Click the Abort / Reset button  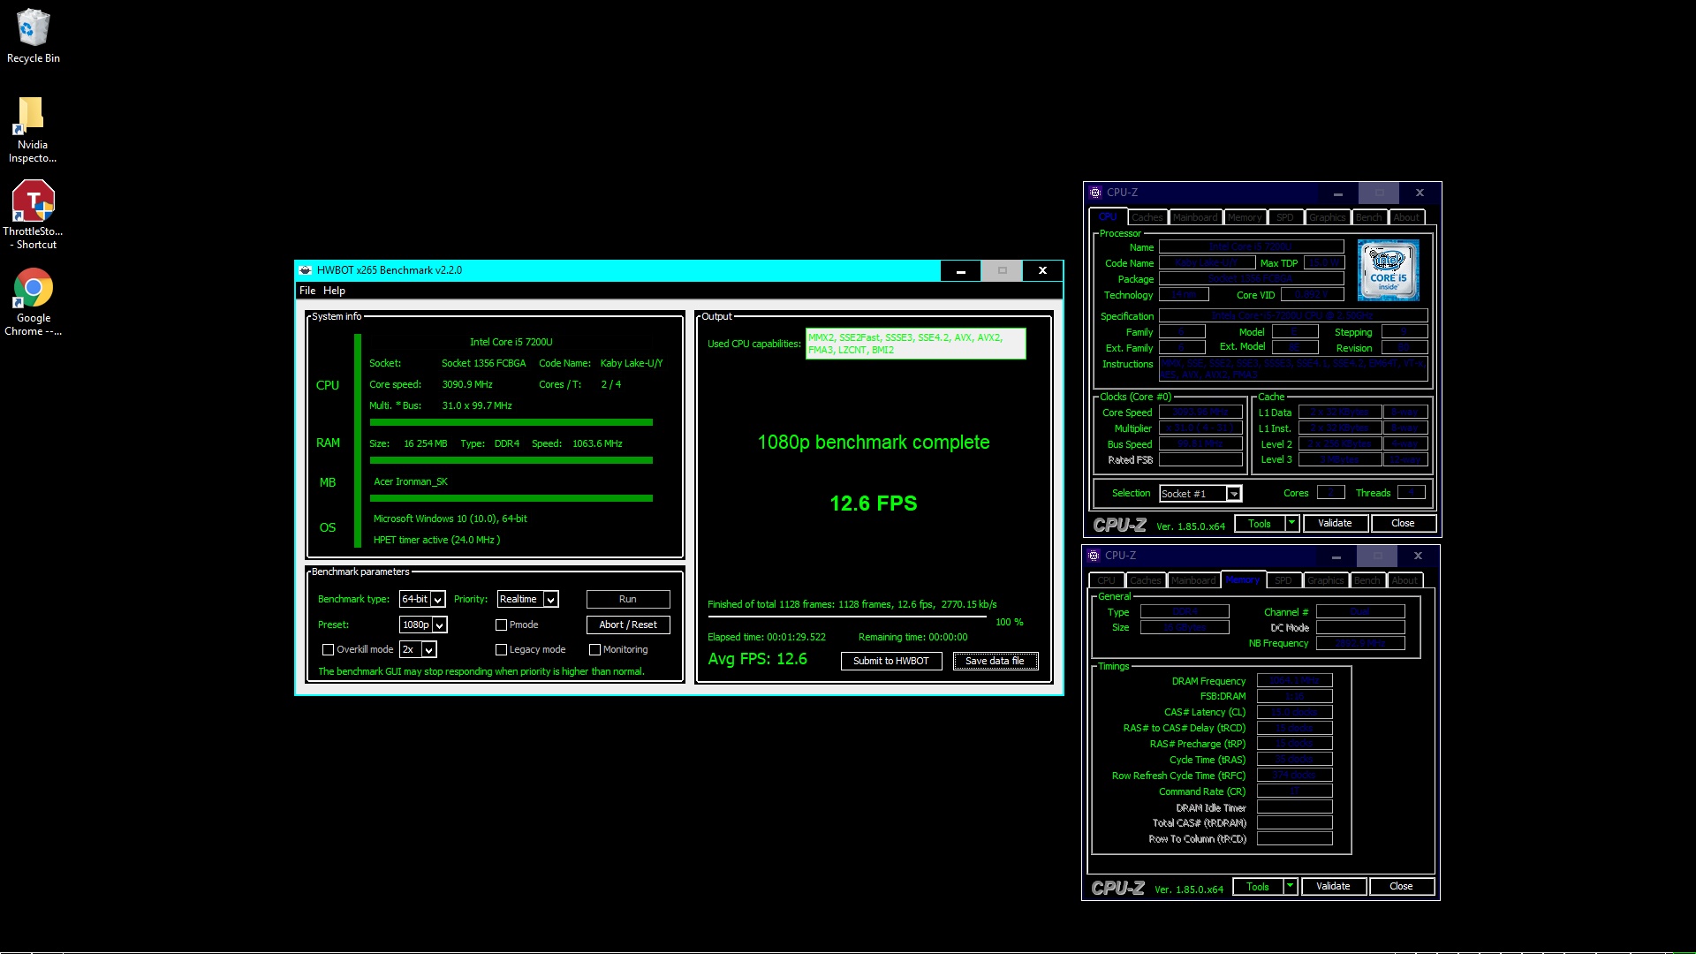[x=628, y=625]
